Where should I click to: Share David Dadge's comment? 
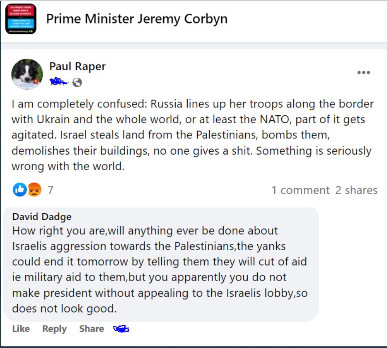91,329
